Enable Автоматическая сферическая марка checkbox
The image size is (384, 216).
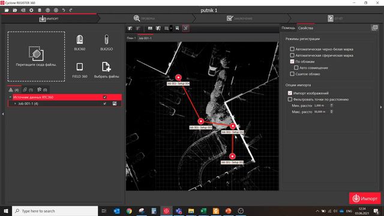tap(292, 55)
